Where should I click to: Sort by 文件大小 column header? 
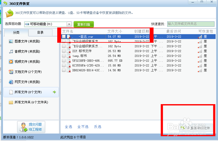click(x=115, y=31)
